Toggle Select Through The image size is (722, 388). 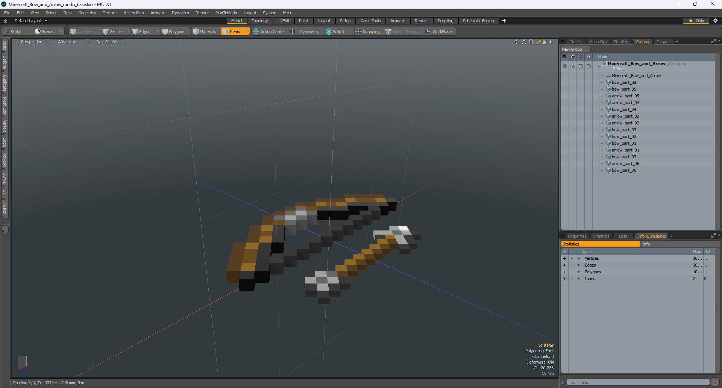point(403,32)
